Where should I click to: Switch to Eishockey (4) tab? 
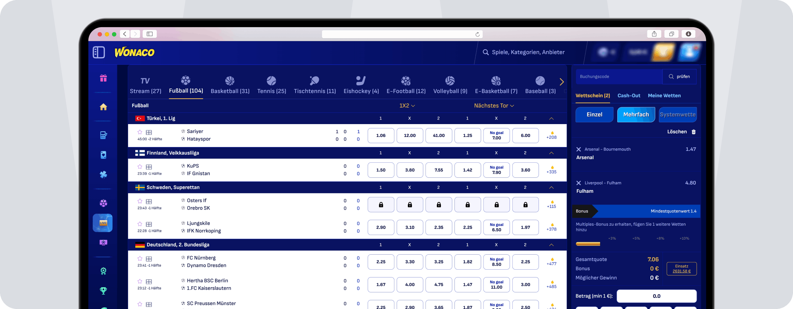[361, 85]
